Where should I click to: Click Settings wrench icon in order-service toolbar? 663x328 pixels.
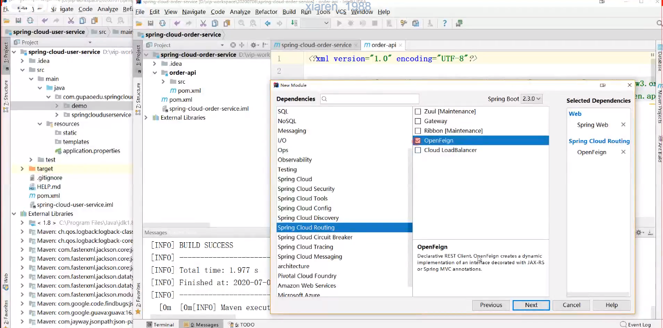(x=403, y=23)
